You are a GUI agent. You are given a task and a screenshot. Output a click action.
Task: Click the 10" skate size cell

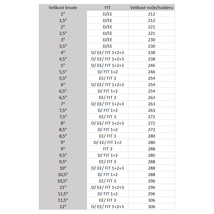63,168
